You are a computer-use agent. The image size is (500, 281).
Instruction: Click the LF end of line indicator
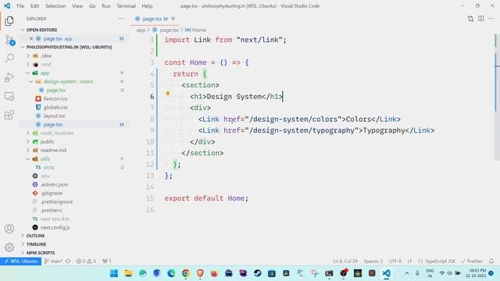[409, 261]
